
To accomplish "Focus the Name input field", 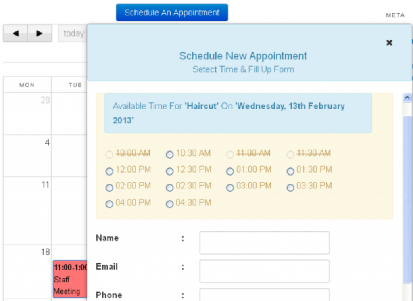I will (x=265, y=243).
